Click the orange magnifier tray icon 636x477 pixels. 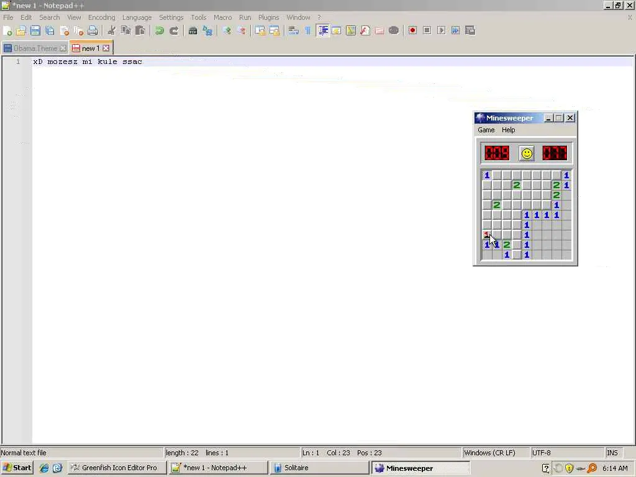click(x=592, y=468)
